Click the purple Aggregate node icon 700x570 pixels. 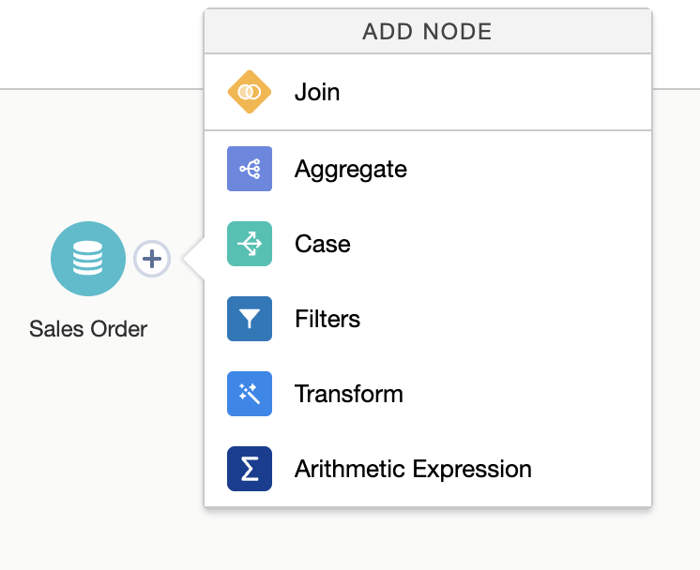tap(250, 170)
